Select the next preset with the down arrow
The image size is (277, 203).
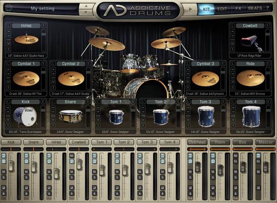point(86,12)
